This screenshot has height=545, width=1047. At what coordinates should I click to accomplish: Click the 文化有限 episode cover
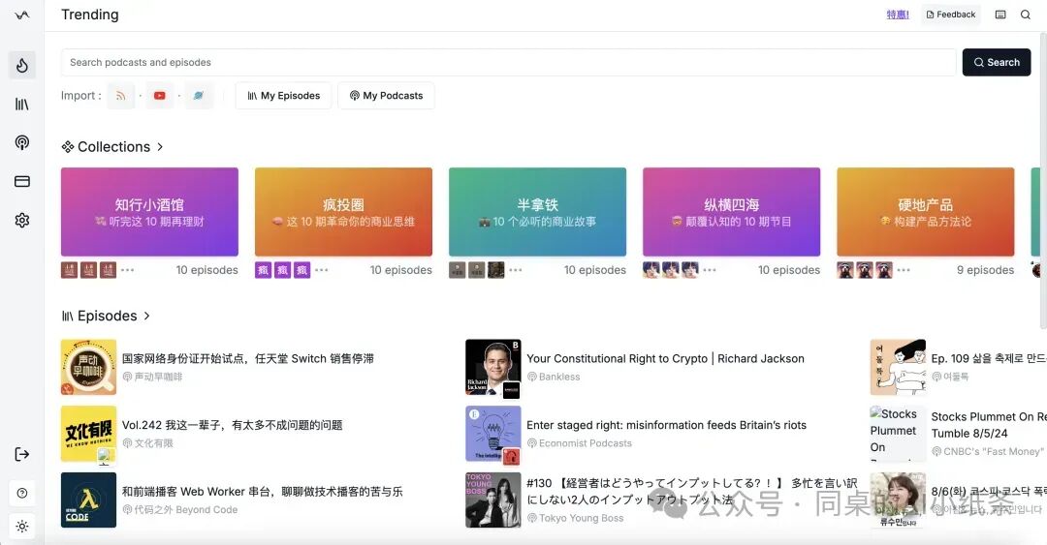[x=88, y=434]
